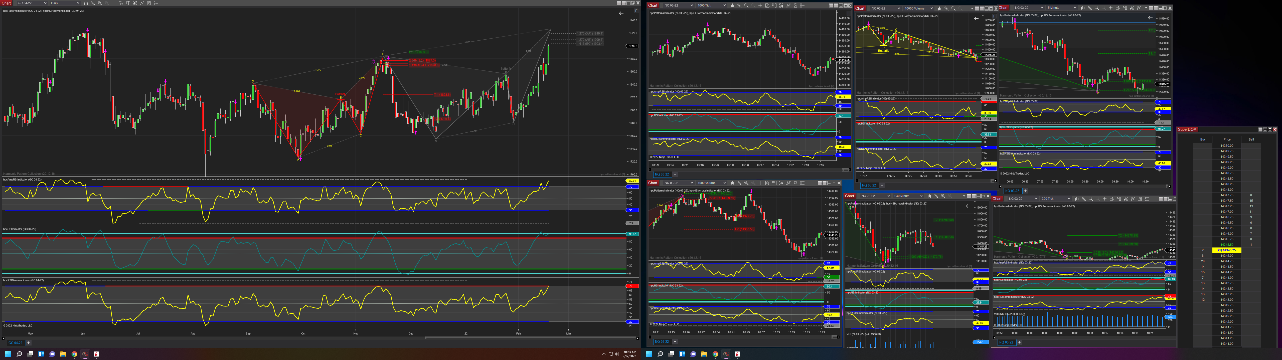Open Chrome from the Windows taskbar
The height and width of the screenshot is (360, 1282).
point(74,354)
